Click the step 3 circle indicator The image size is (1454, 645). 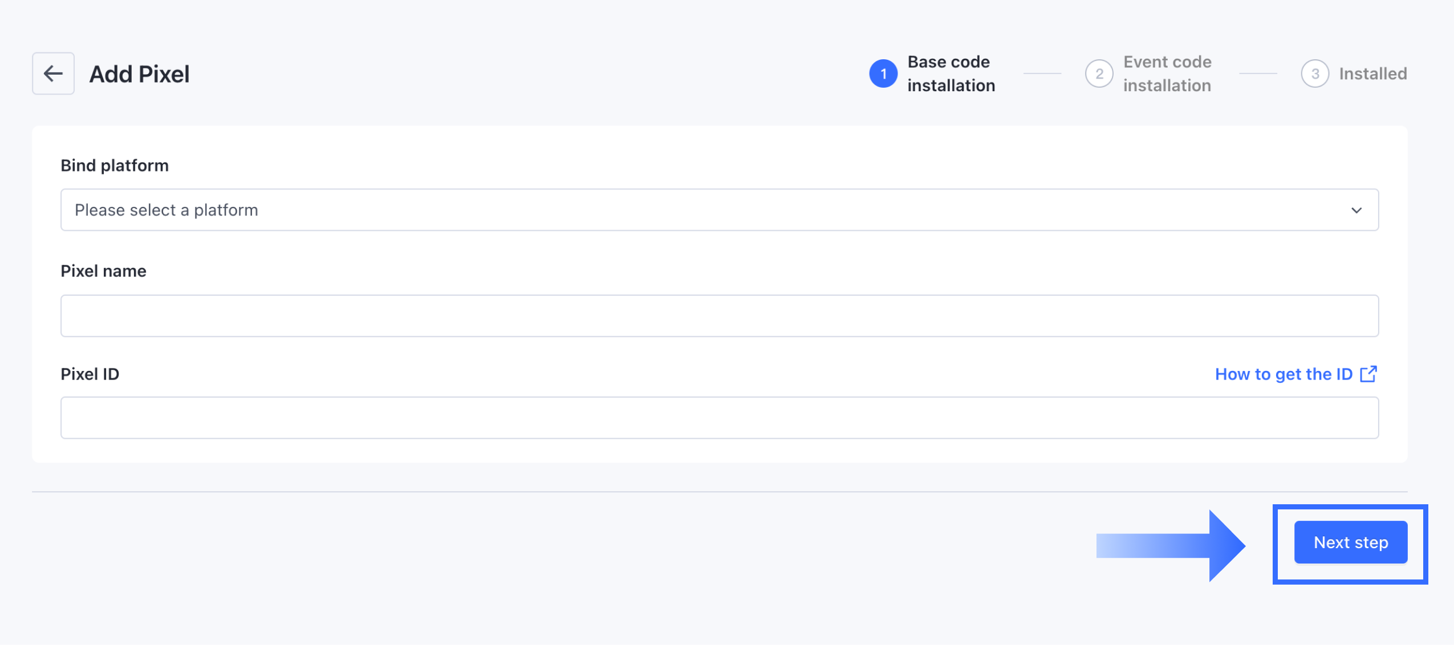(x=1314, y=74)
